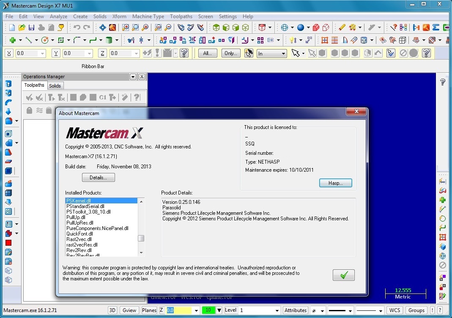Click the red square icon in left sidebar
This screenshot has width=452, height=318.
point(8,243)
